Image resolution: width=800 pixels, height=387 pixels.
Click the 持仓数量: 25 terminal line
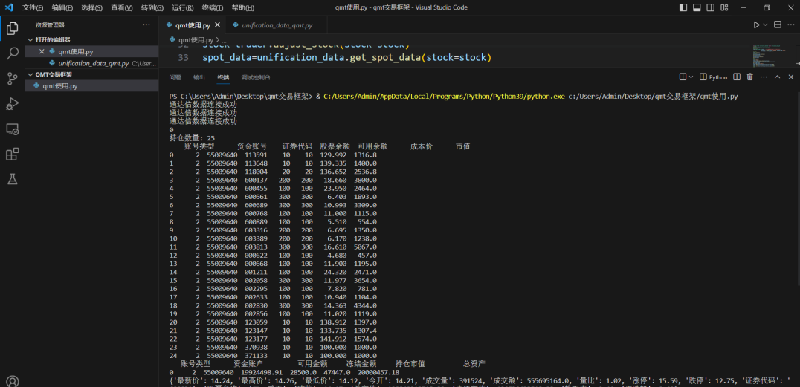(x=192, y=137)
